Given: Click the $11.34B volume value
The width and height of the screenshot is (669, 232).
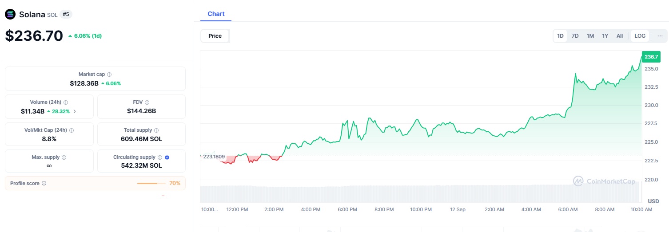Looking at the screenshot, I should (x=32, y=111).
